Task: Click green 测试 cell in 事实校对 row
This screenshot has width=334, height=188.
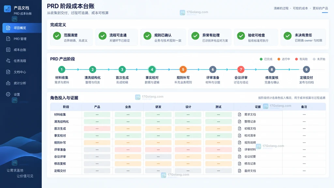Action: click(x=218, y=135)
